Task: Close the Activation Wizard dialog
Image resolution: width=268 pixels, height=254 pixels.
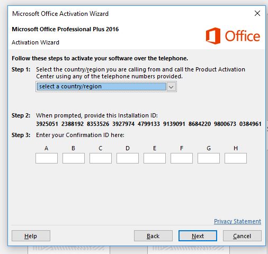Action: [257, 13]
